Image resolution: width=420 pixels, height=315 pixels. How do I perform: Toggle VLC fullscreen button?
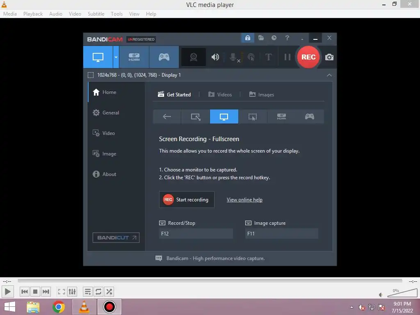click(x=62, y=292)
